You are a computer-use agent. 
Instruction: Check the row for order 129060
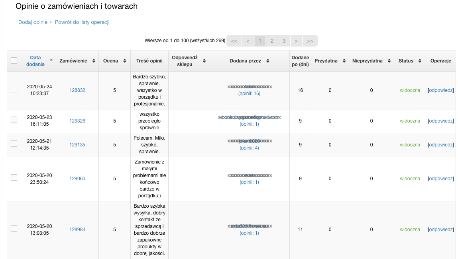14,177
